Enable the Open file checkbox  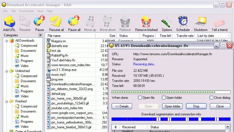pyautogui.click(x=140, y=97)
